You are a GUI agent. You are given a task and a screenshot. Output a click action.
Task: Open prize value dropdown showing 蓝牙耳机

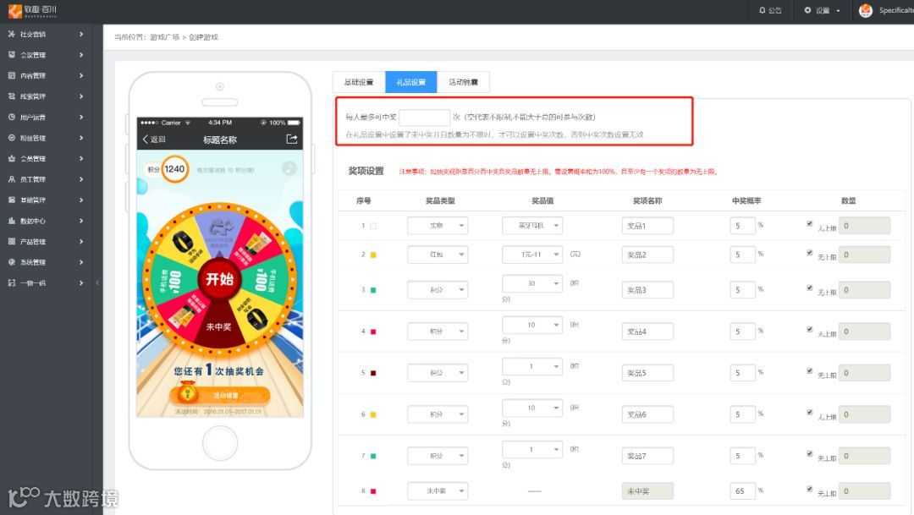[x=532, y=226]
